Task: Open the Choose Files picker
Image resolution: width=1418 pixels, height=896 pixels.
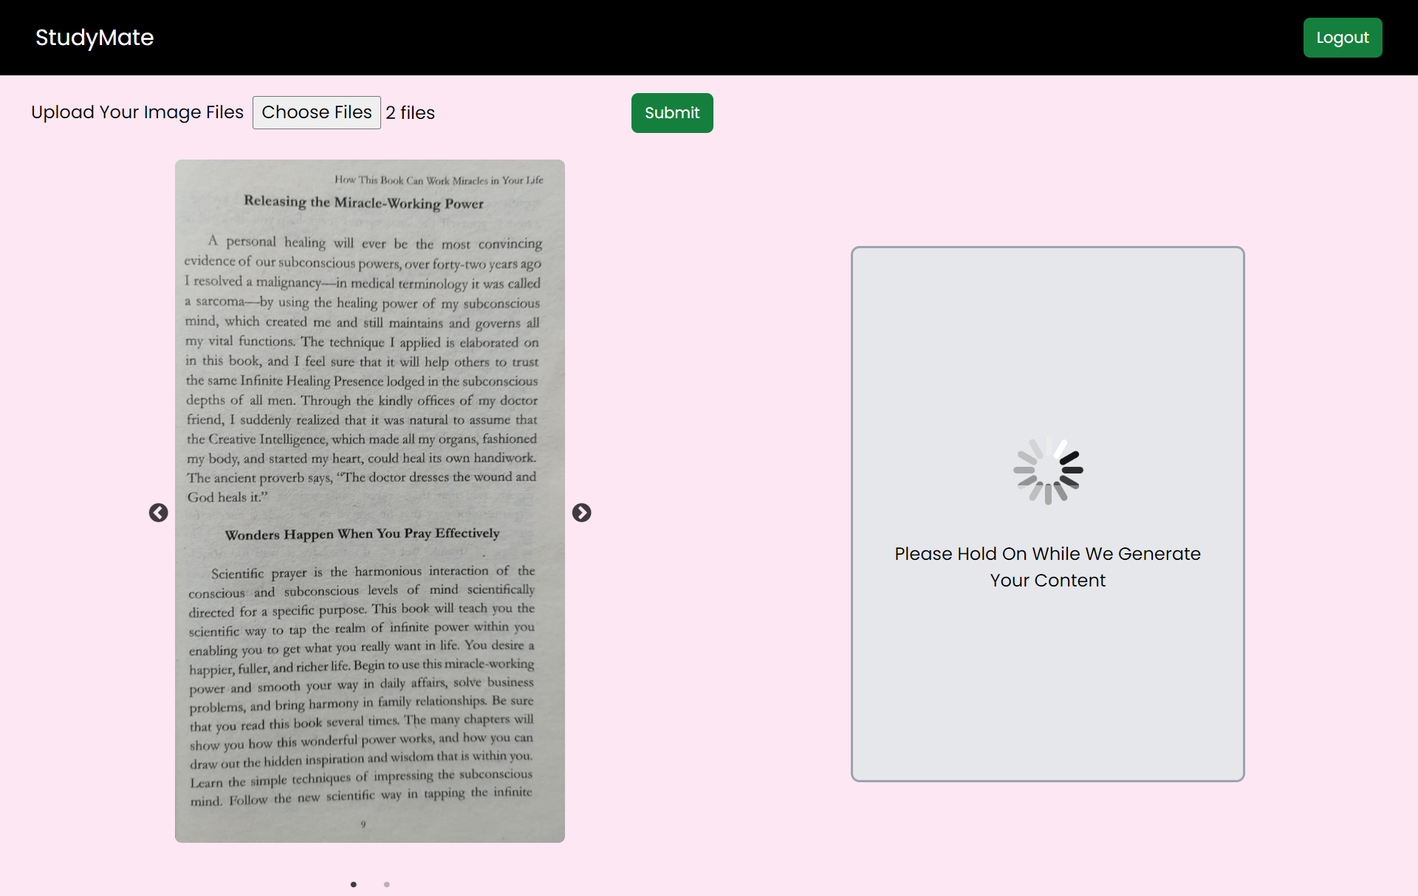Action: pos(316,112)
